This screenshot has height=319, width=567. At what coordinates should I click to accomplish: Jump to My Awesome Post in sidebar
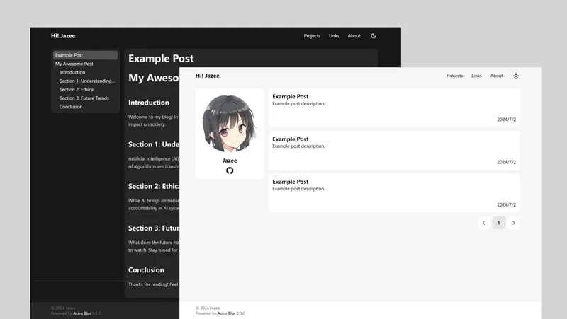point(74,64)
